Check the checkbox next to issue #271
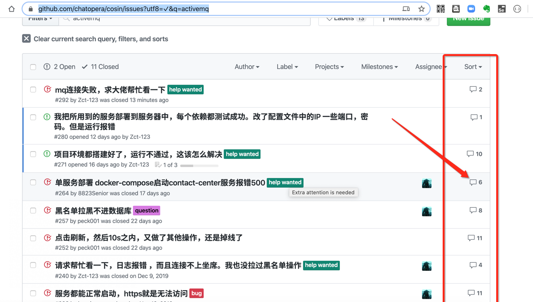The height and width of the screenshot is (302, 533). click(x=33, y=154)
